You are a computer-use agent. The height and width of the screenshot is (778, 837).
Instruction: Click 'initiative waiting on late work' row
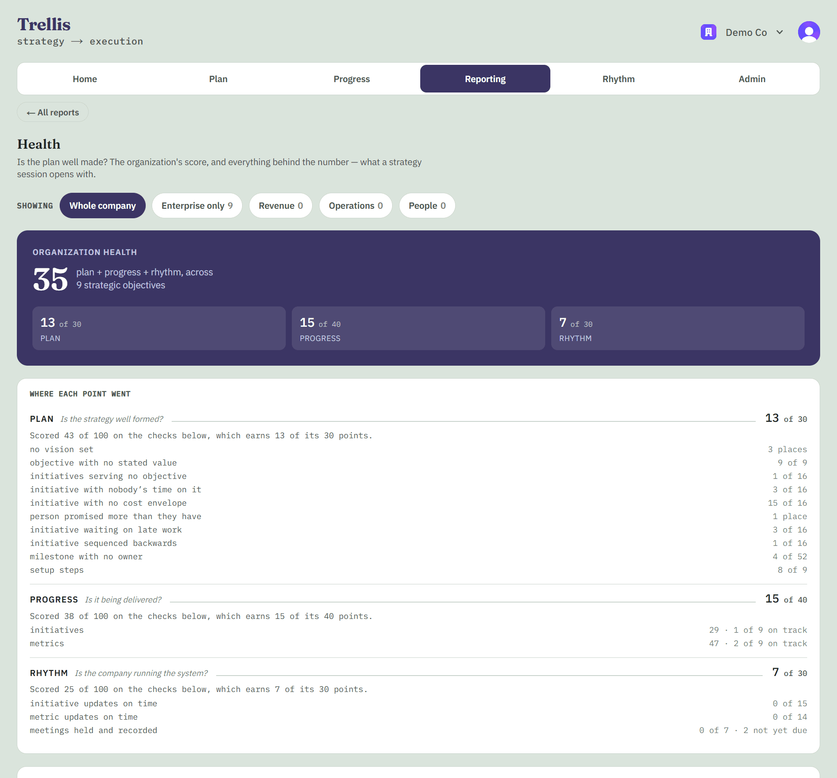click(x=418, y=530)
